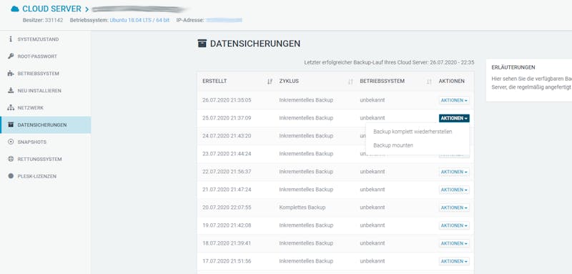Choose Backup mounten from dropdown
Screen dimensions: 572x274
(393, 145)
